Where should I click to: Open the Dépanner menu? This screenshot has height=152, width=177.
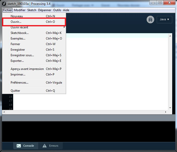tap(45, 10)
